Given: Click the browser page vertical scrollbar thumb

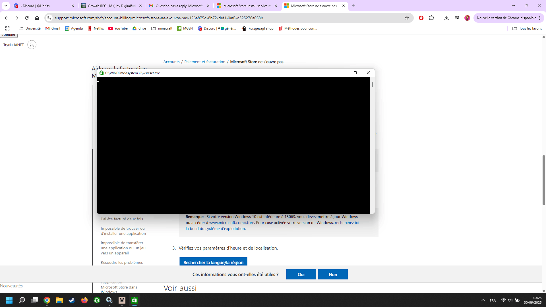Looking at the screenshot, I should click(544, 180).
